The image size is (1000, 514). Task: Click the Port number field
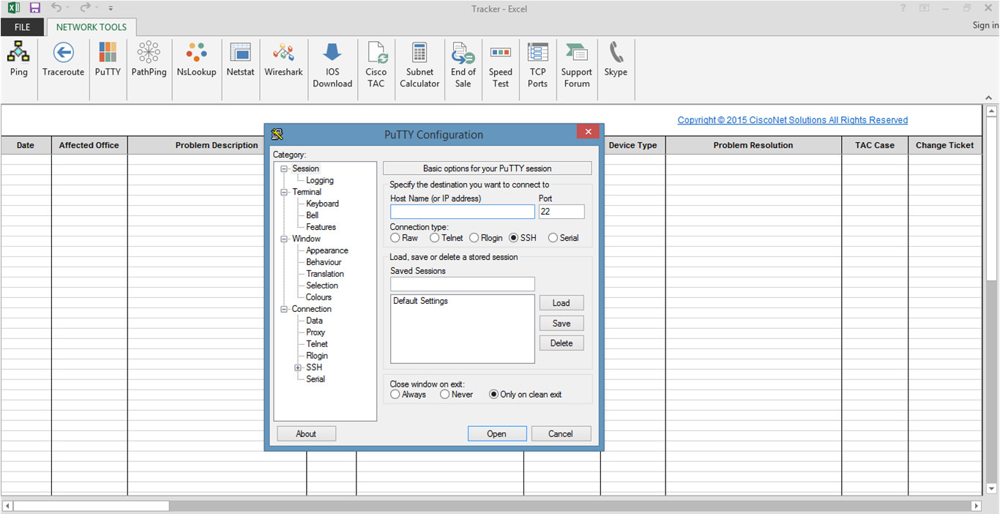pyautogui.click(x=561, y=212)
